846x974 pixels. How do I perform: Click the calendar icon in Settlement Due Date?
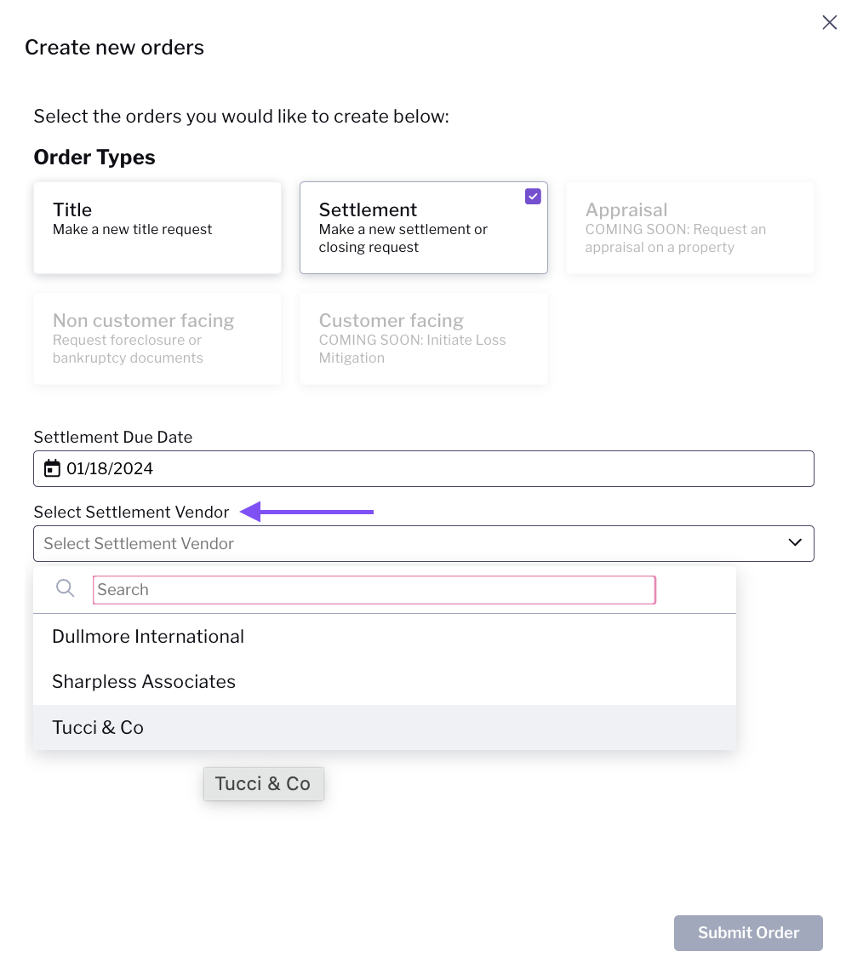[x=52, y=468]
